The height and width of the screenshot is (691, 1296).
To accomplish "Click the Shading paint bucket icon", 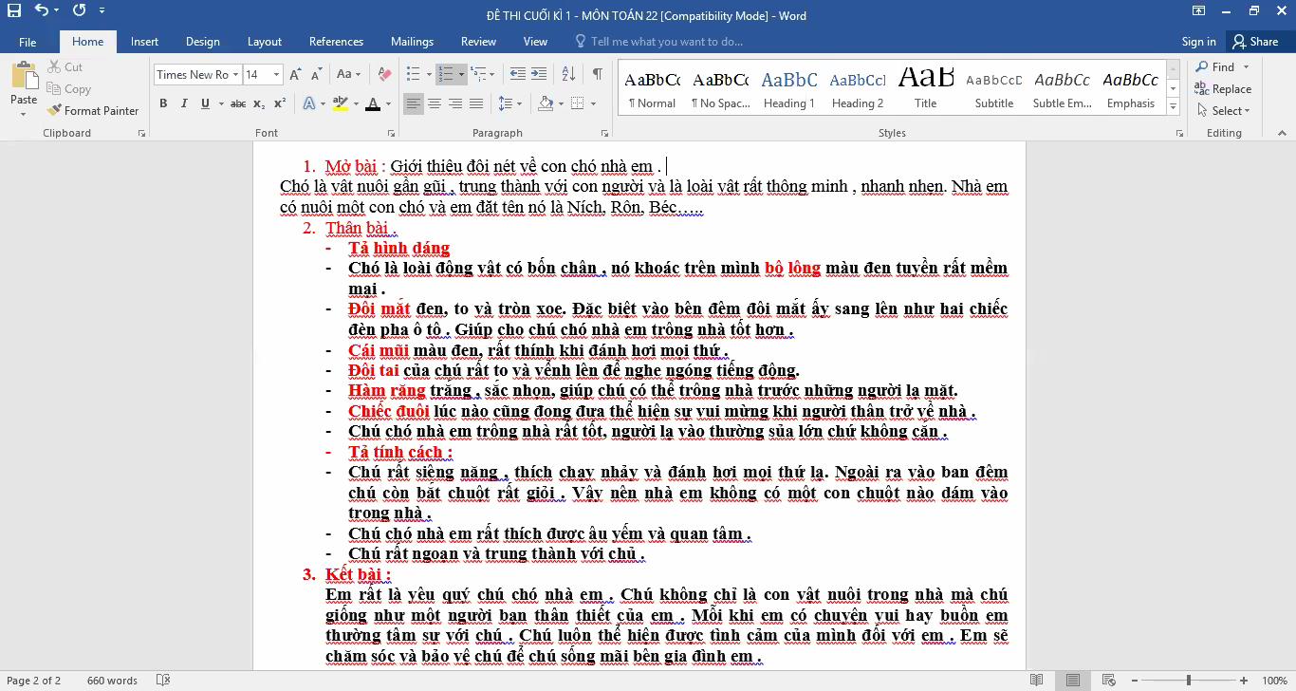I will click(546, 103).
